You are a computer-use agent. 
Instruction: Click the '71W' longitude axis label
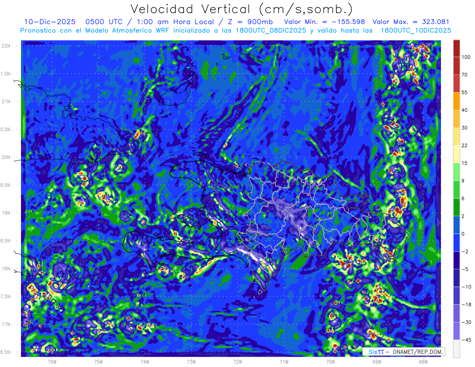[x=284, y=361]
